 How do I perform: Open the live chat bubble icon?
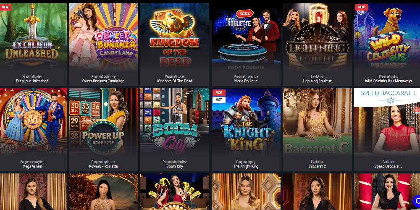click(x=417, y=201)
